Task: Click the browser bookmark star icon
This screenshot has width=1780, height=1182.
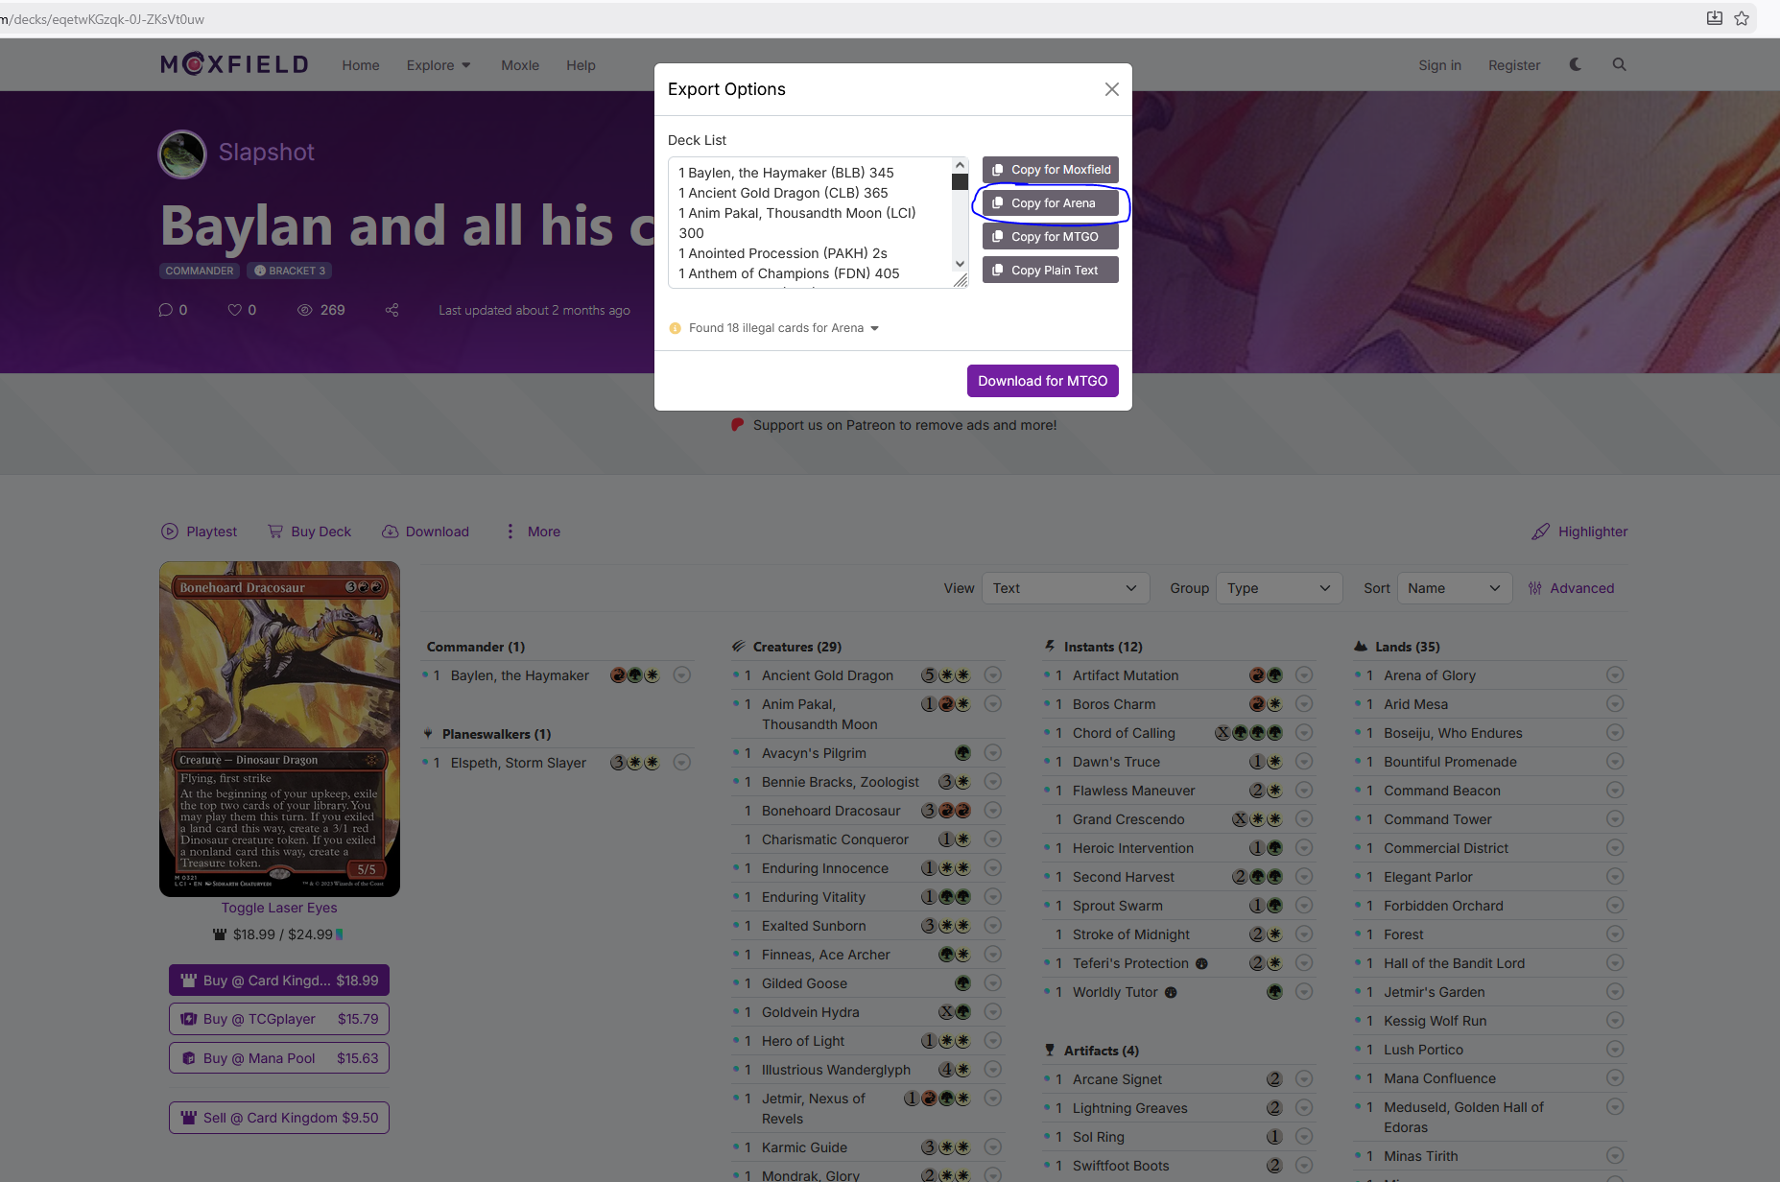Action: [1742, 18]
